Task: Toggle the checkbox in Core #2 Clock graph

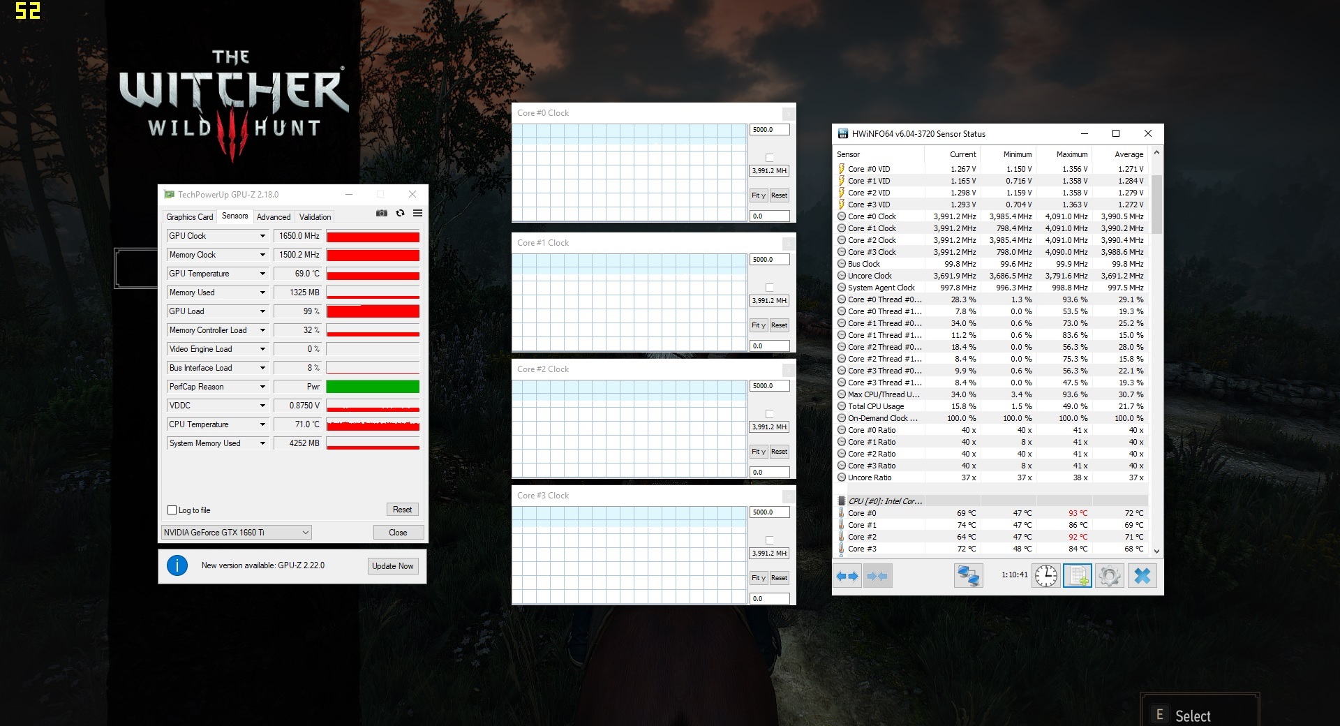Action: coord(769,414)
